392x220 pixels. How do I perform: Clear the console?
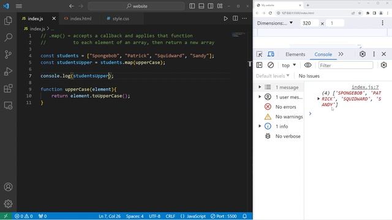click(x=271, y=65)
